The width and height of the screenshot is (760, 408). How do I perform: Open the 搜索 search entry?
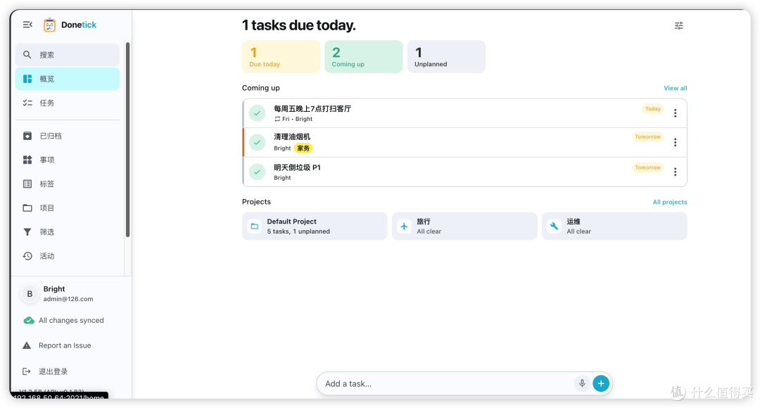click(x=68, y=55)
